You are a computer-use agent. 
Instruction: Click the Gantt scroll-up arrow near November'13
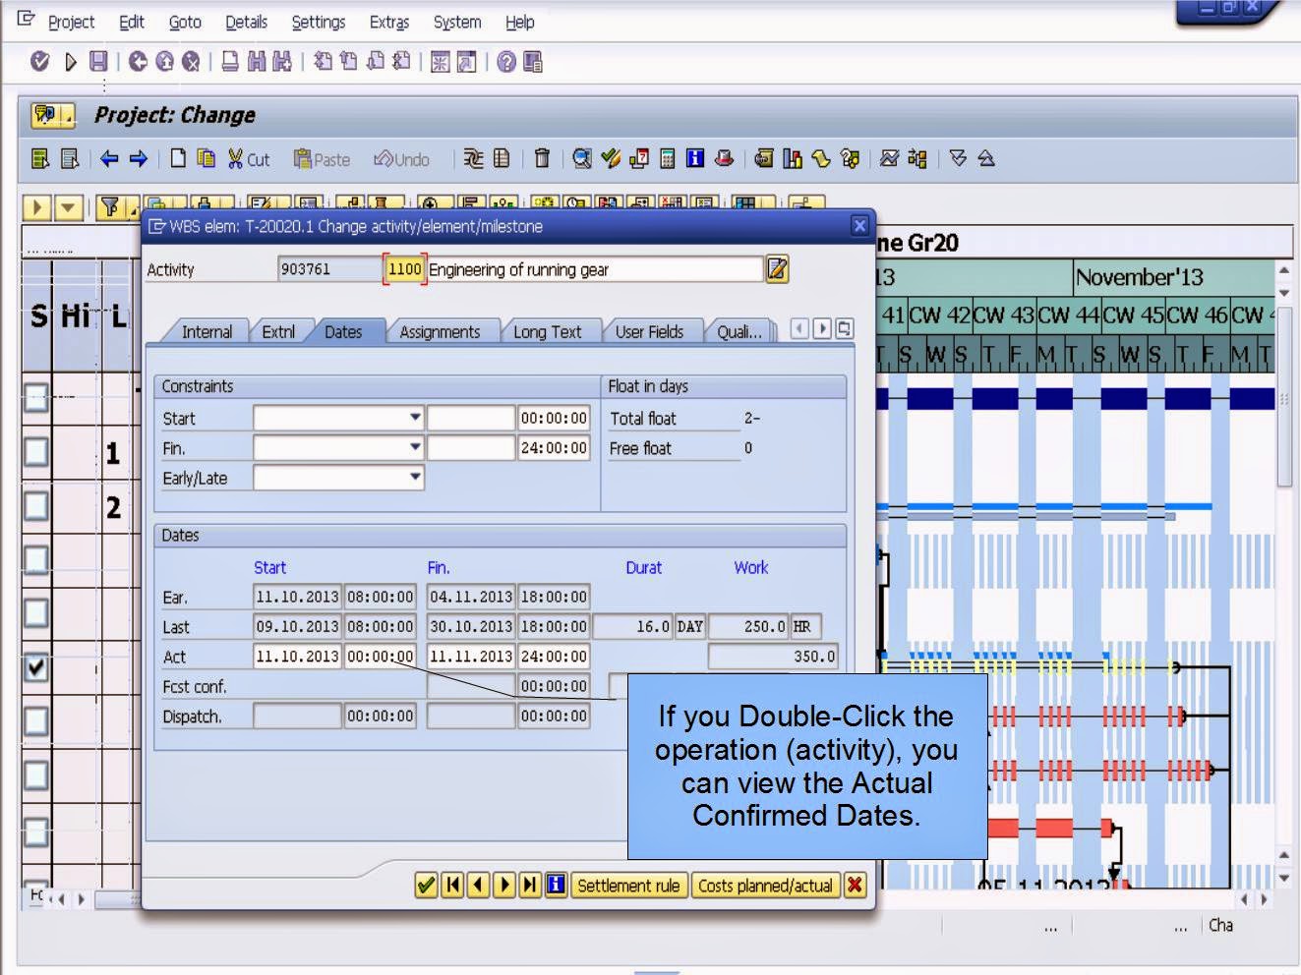click(1284, 269)
